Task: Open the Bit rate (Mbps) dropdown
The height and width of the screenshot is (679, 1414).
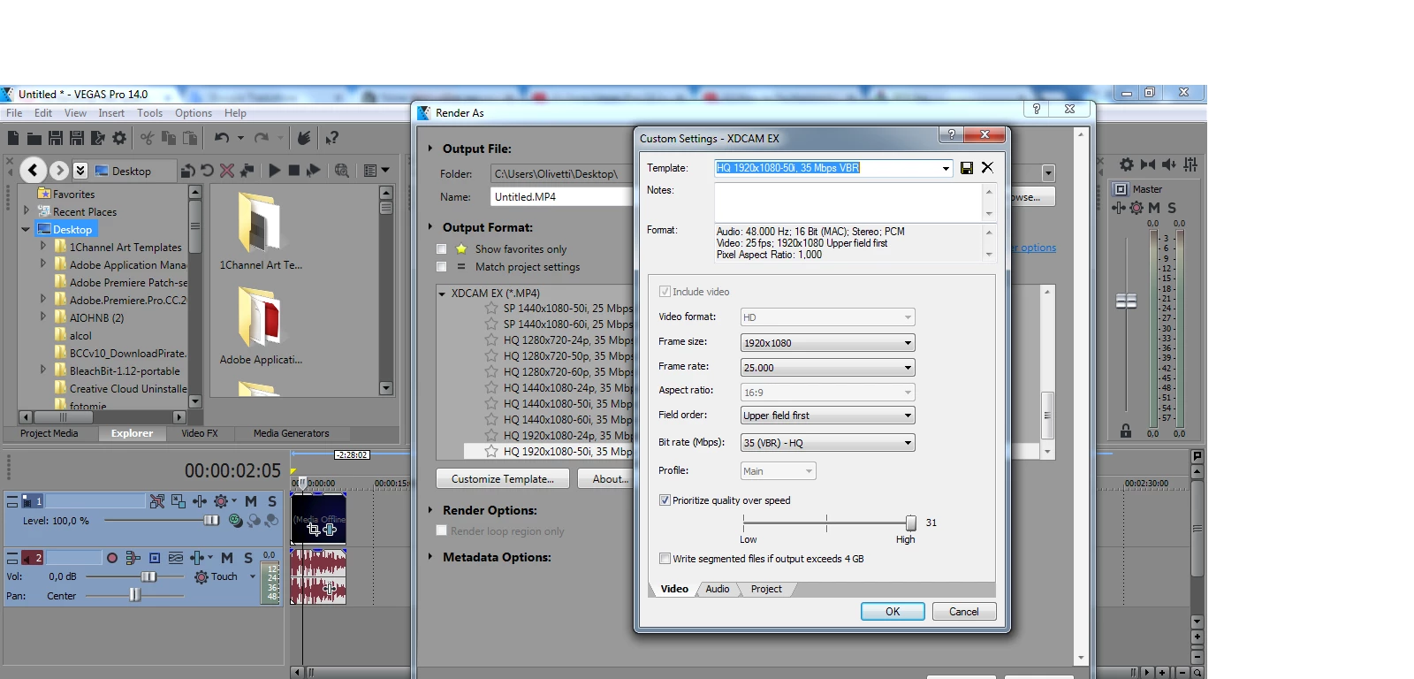Action: 908,443
